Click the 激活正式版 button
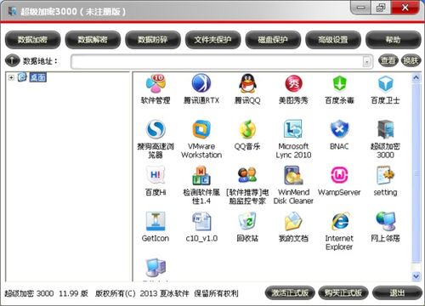425x306 pixels. pyautogui.click(x=290, y=292)
